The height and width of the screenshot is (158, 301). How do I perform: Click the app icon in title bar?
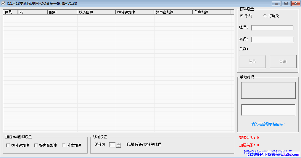pos(3,4)
